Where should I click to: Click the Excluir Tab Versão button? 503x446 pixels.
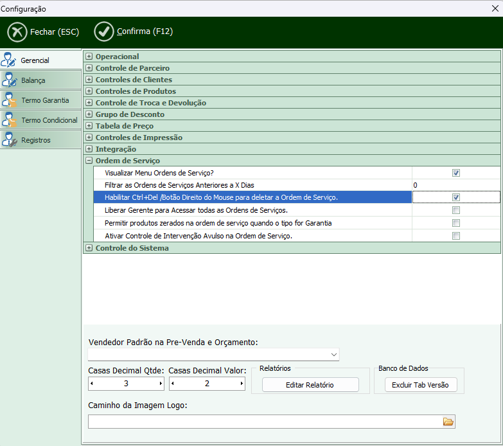pos(420,385)
